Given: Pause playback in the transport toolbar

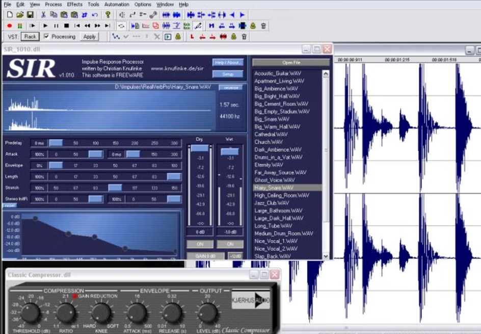Looking at the screenshot, I should point(56,26).
